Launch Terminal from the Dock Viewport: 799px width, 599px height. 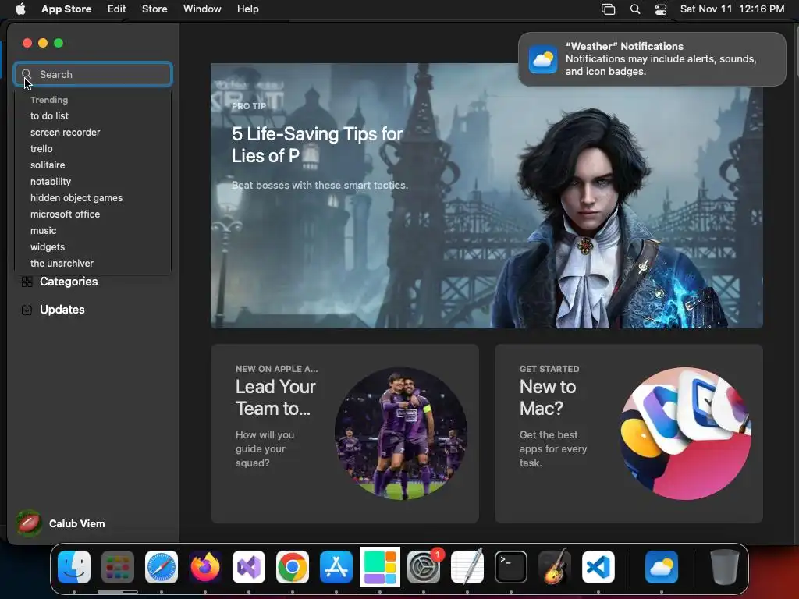tap(511, 567)
